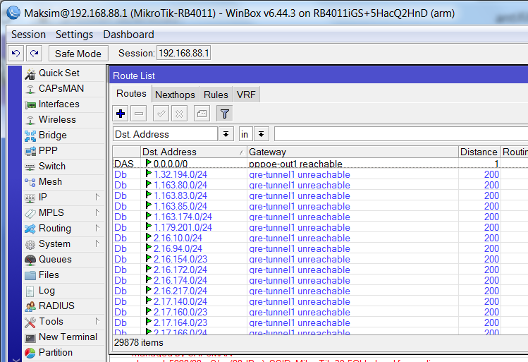The width and height of the screenshot is (528, 362).
Task: Open the IP menu in sidebar
Action: [x=64, y=197]
